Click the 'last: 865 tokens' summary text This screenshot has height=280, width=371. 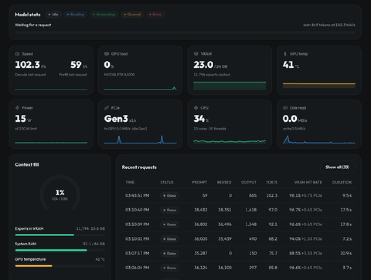(329, 25)
